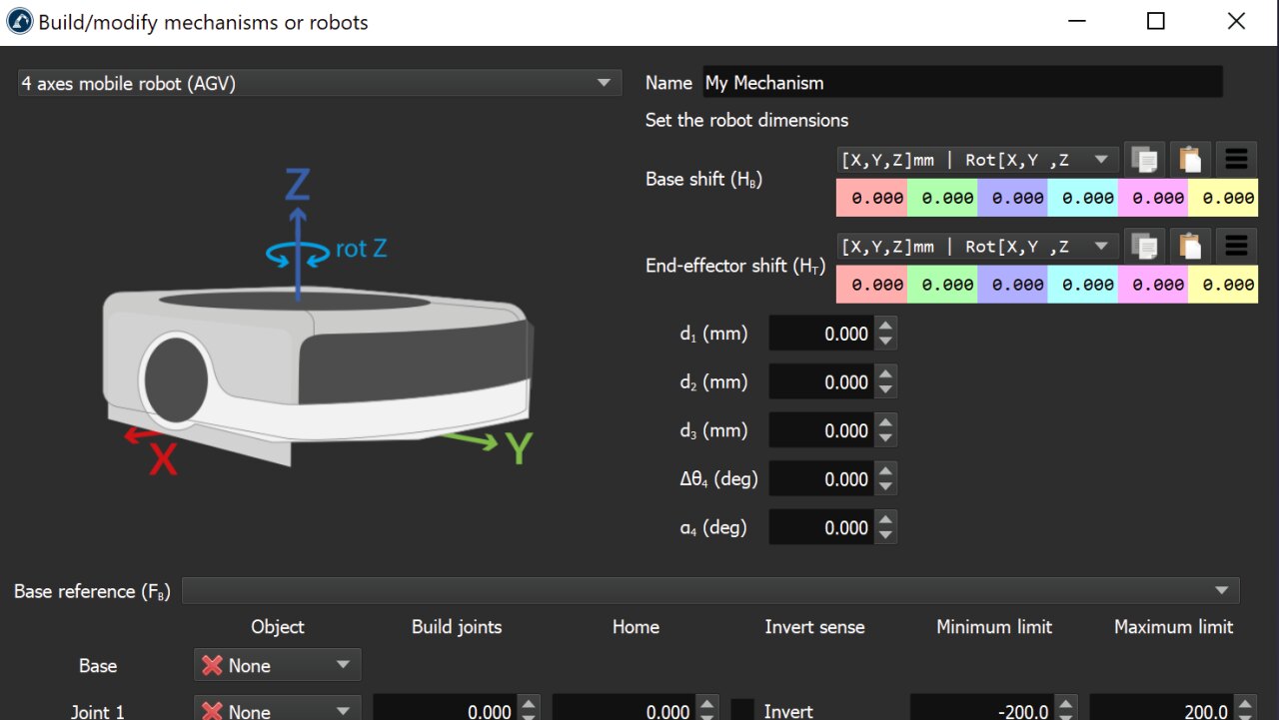Open Base shift orientation format dropdown
1279x720 pixels.
[x=976, y=160]
